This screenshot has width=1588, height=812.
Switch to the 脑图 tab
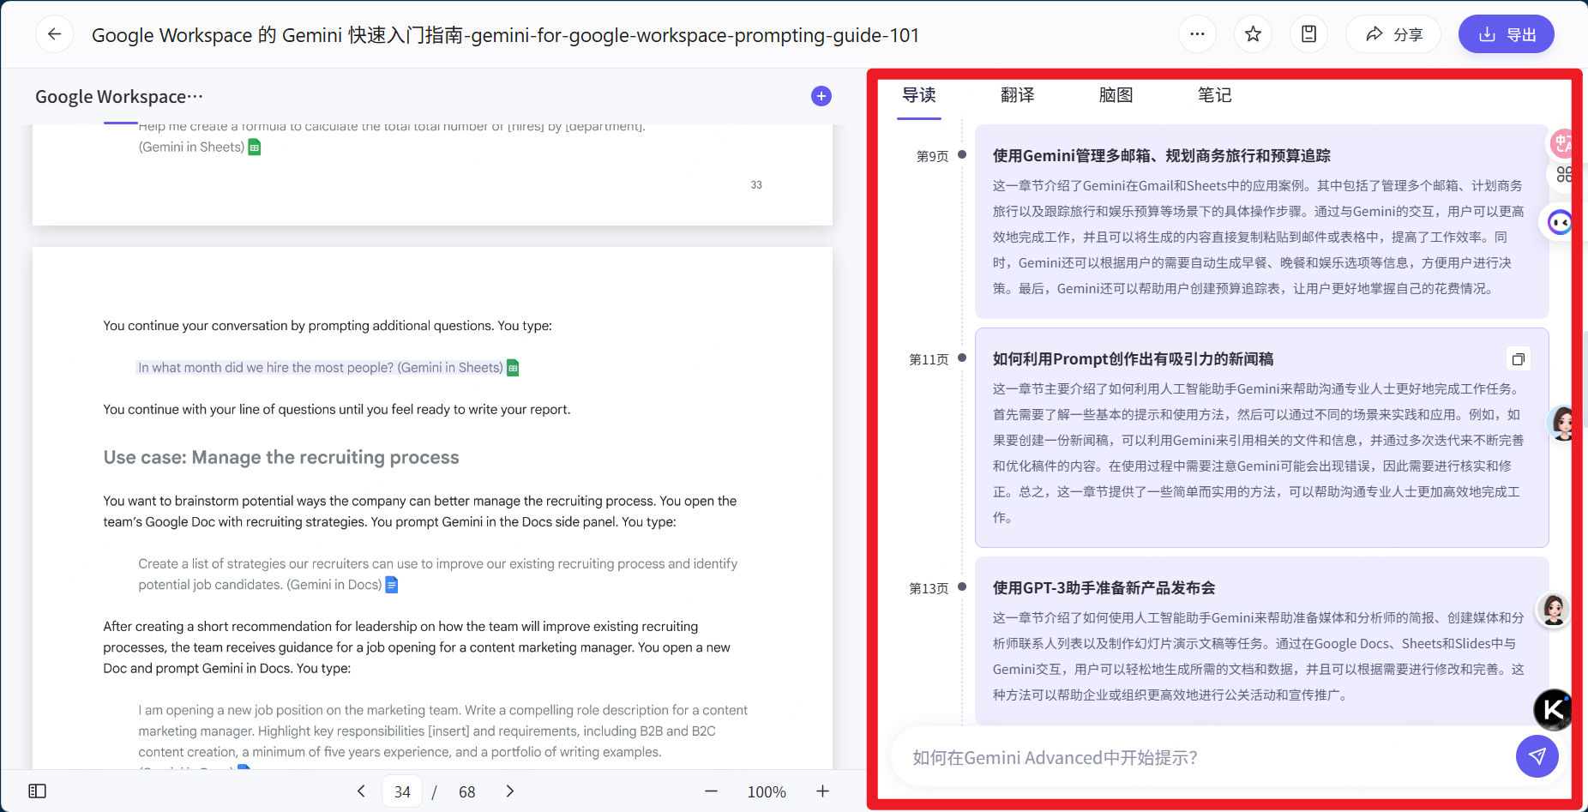[x=1116, y=95]
